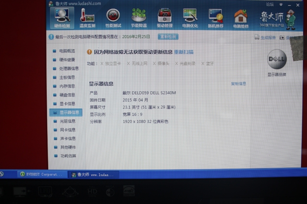Minimize the 鲁大师 window
Screen dimensions: 307x204
[289, 5]
